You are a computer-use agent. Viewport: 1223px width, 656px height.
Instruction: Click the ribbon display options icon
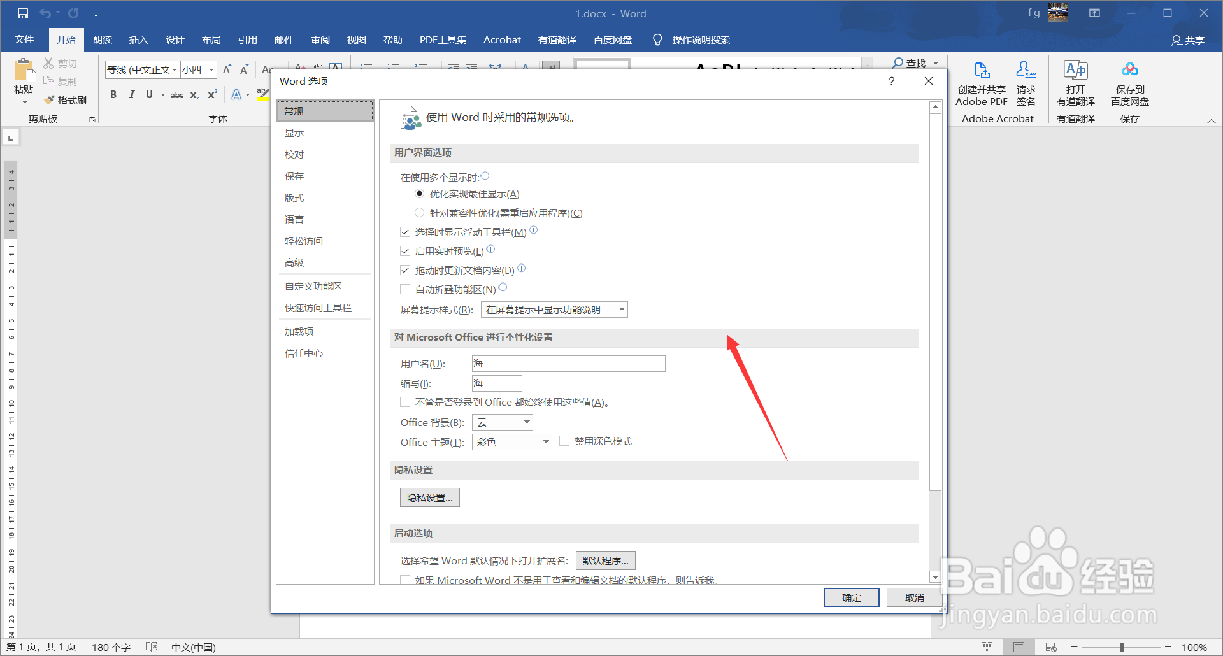pyautogui.click(x=1094, y=13)
